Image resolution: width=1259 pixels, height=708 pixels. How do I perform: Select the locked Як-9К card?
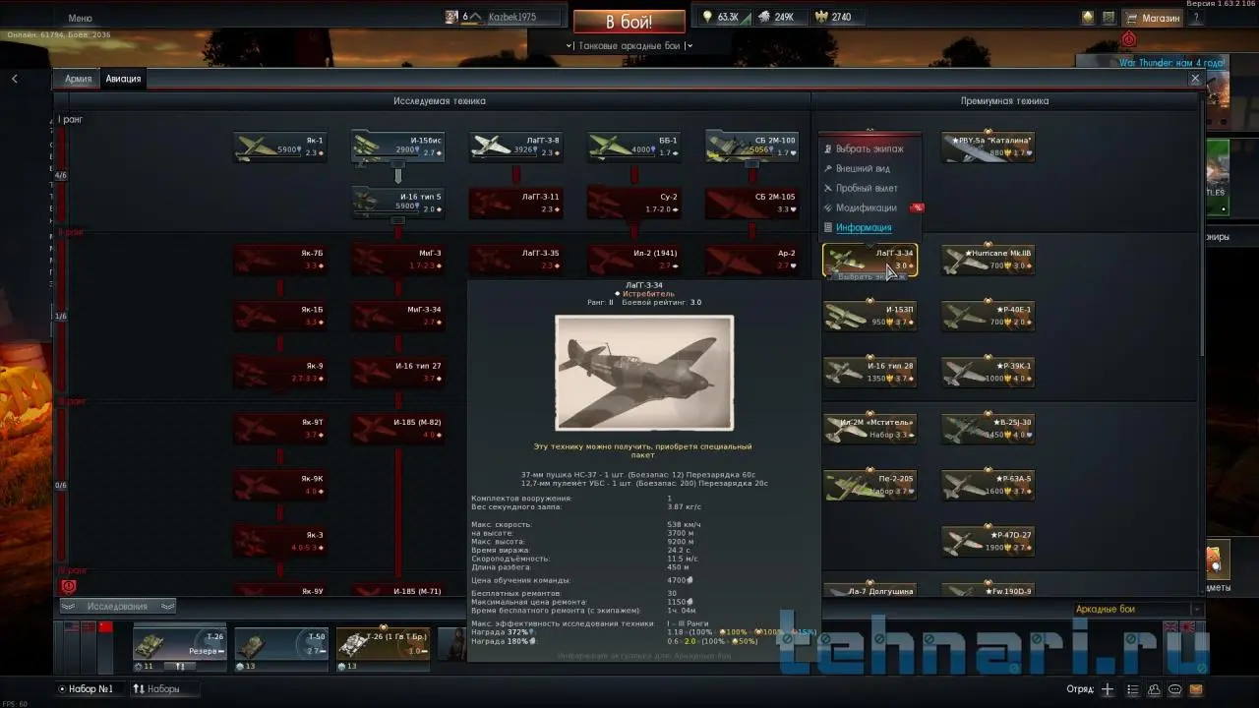point(280,485)
